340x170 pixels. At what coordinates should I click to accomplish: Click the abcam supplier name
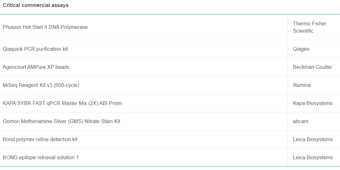point(300,121)
